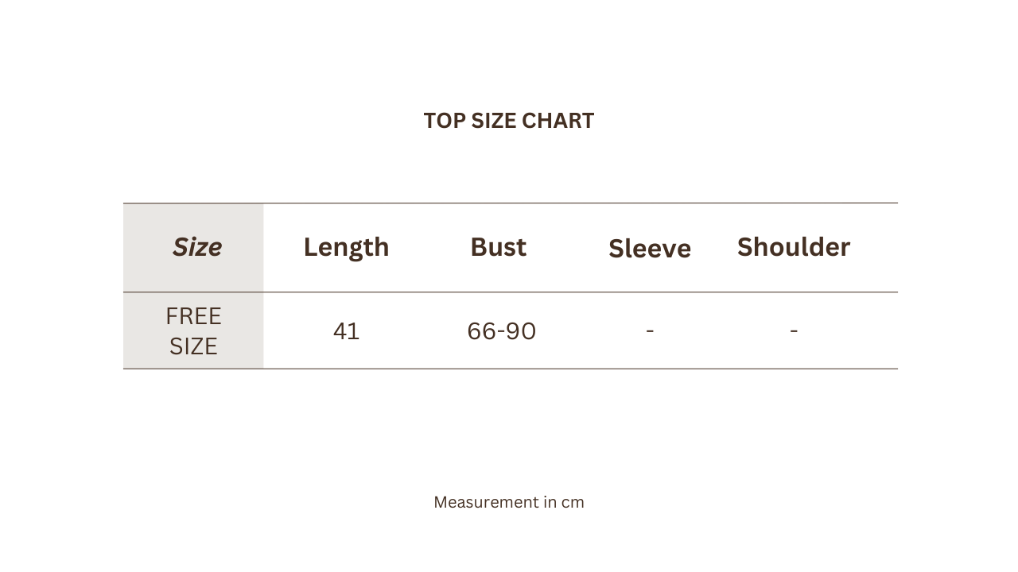The width and height of the screenshot is (1018, 572).
Task: Select the dash under Sleeve
Action: click(650, 330)
